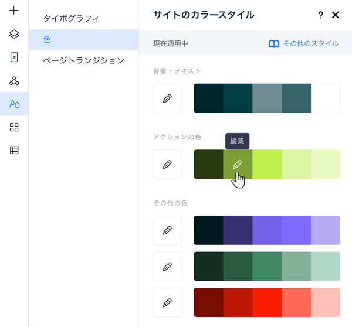Select bright red swatch

(x=267, y=302)
